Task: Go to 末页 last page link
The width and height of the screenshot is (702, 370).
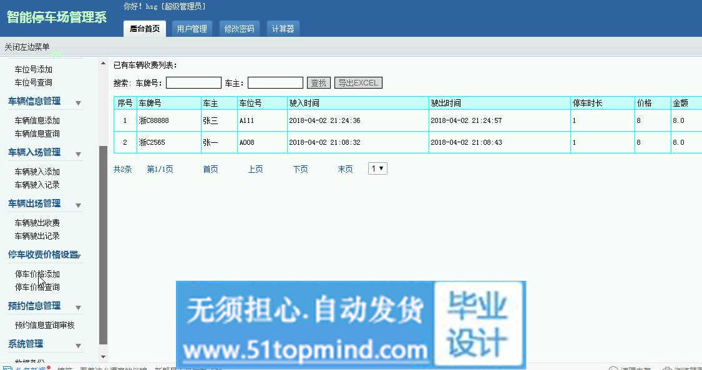Action: pos(345,169)
